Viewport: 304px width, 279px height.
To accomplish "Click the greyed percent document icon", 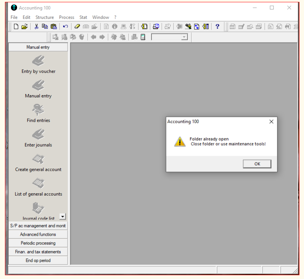I will (279, 27).
